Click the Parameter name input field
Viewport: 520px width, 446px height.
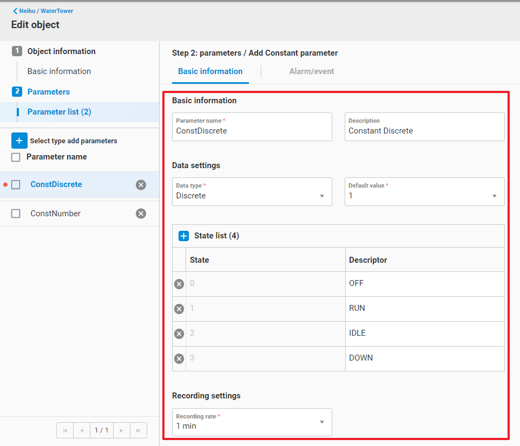(x=252, y=131)
